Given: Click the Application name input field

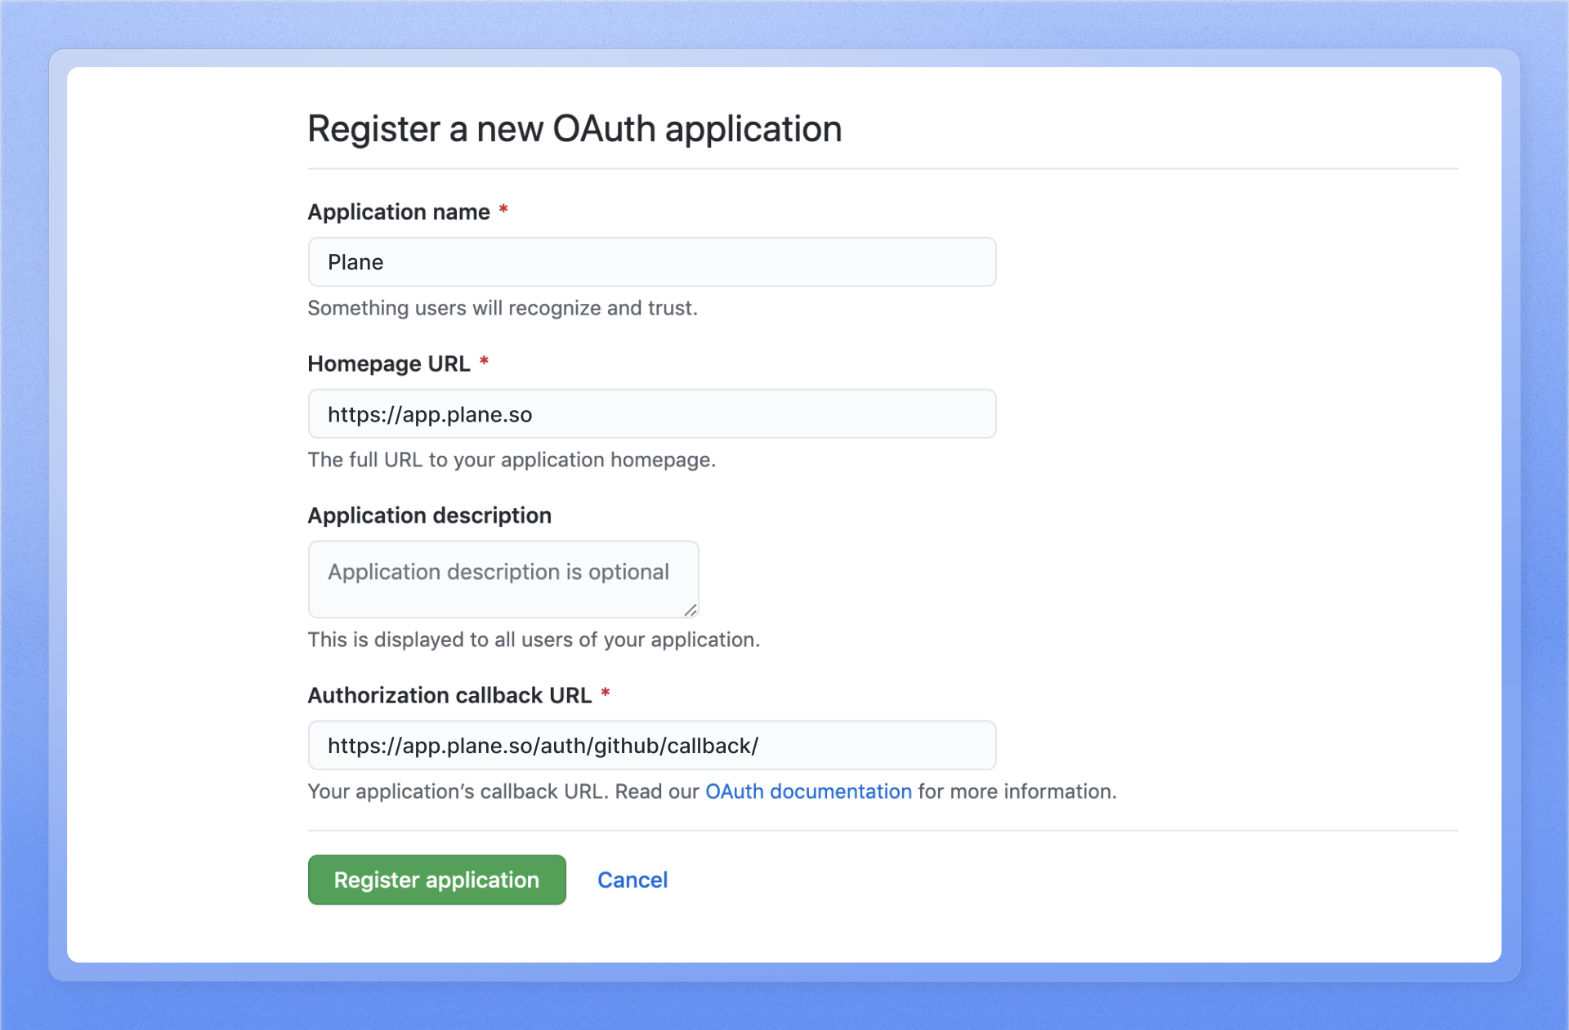Looking at the screenshot, I should (x=651, y=262).
